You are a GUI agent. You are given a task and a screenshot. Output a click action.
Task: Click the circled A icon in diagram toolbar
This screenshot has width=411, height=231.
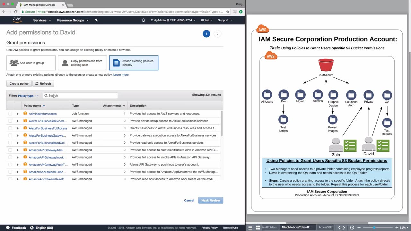click(x=352, y=227)
